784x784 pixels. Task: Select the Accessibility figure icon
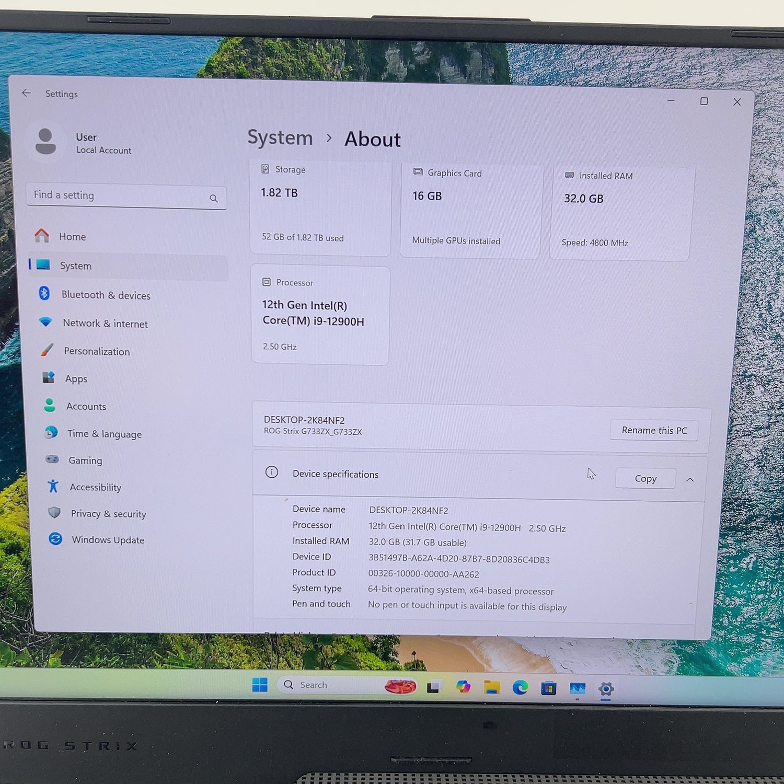(53, 486)
